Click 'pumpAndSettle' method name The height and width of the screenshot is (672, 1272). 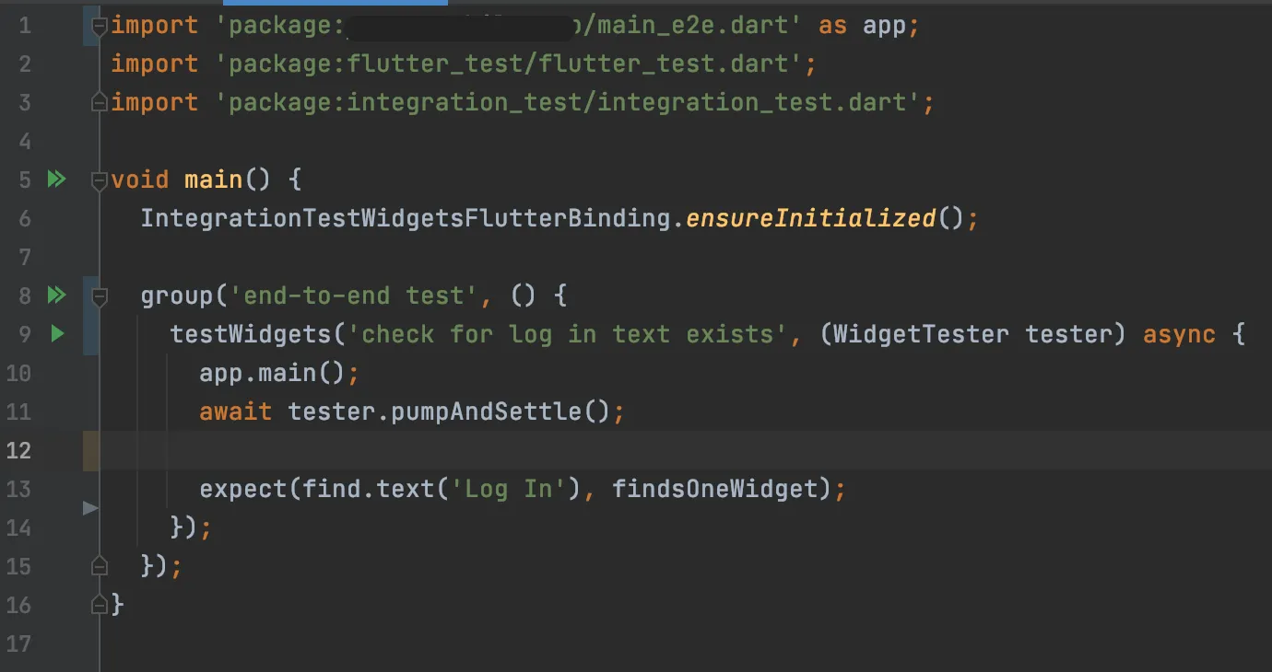(487, 411)
